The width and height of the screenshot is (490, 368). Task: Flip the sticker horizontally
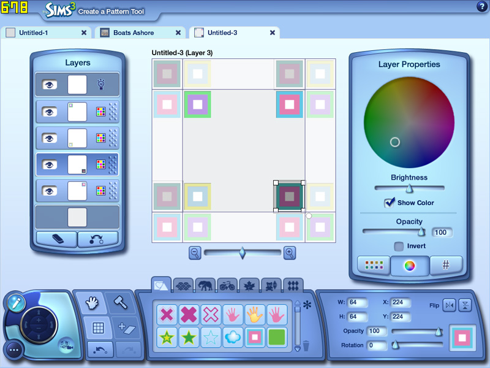click(449, 305)
